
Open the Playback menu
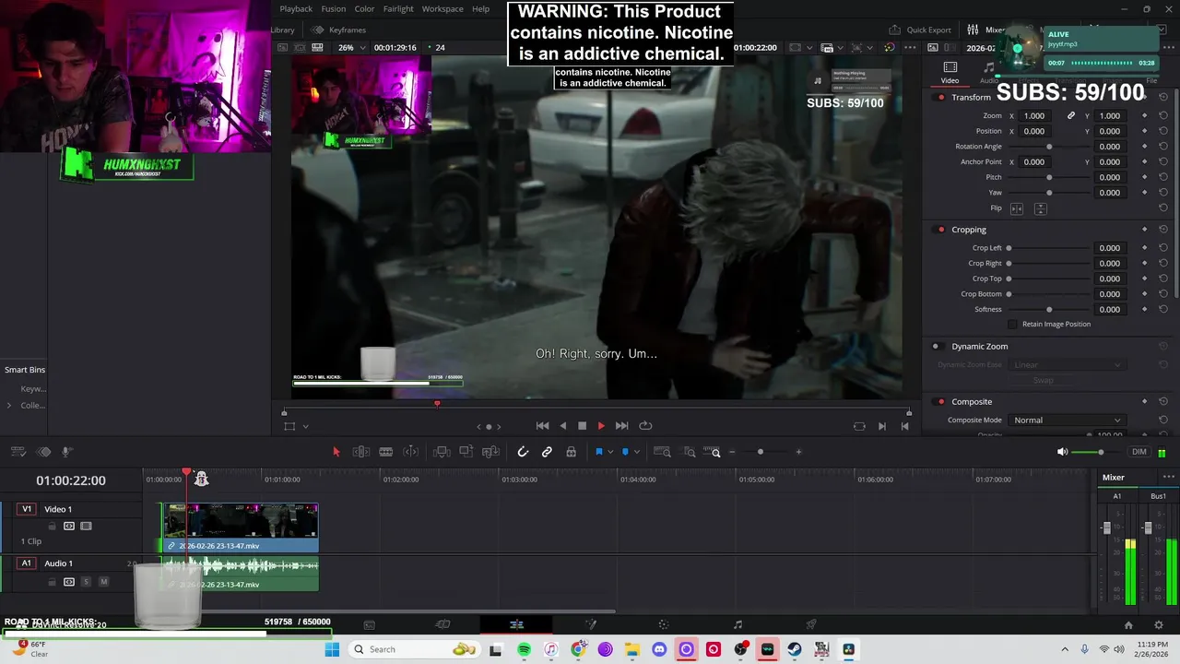(x=296, y=9)
